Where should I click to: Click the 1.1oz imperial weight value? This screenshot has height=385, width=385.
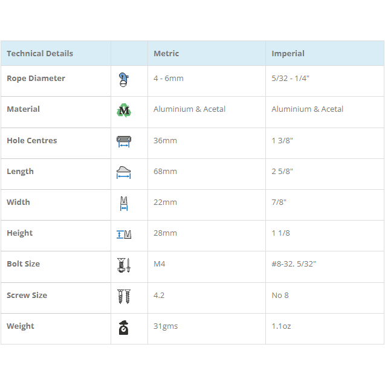click(281, 326)
